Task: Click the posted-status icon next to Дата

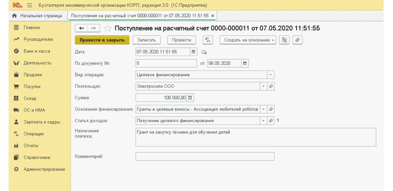Action: point(204,52)
